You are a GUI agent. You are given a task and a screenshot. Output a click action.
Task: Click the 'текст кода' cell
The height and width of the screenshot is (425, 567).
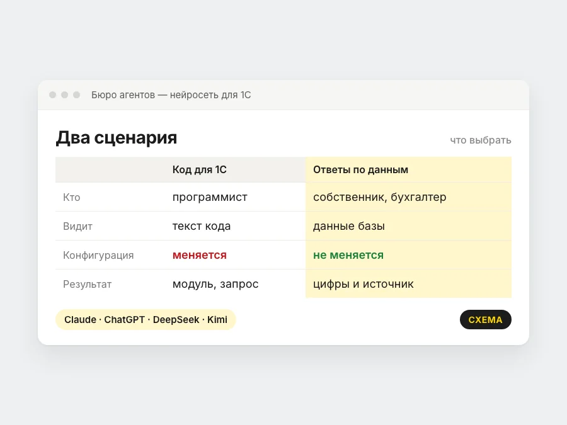coord(202,226)
